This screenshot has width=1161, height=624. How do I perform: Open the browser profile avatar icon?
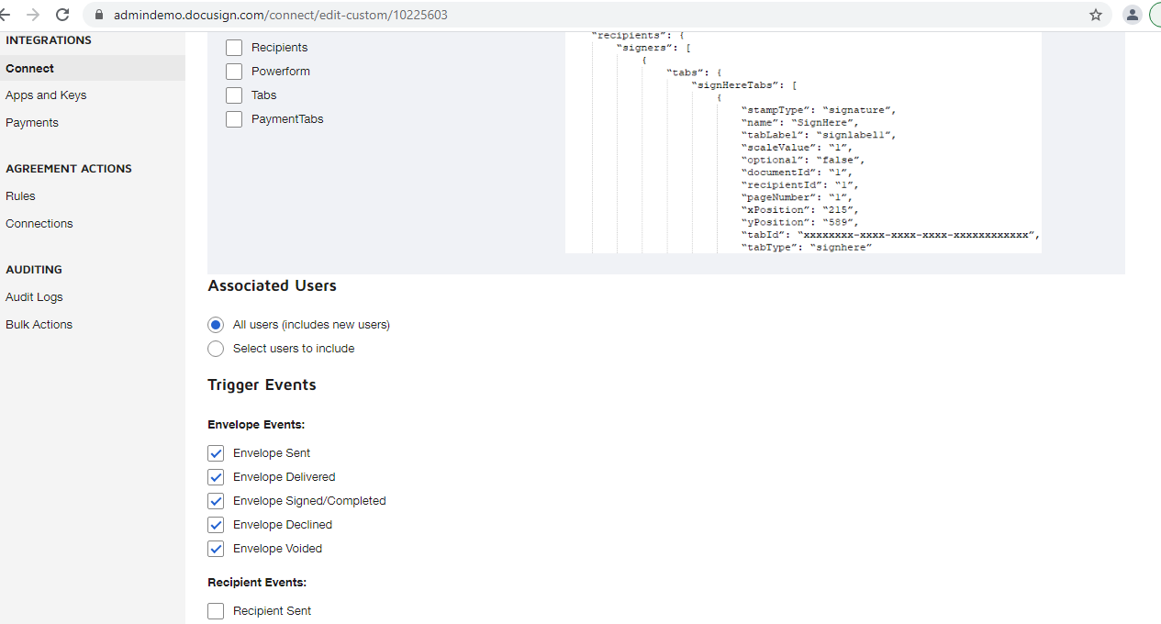click(x=1133, y=15)
